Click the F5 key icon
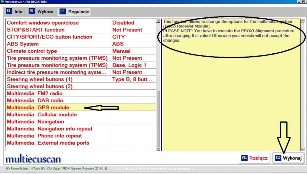The width and height of the screenshot is (307, 174). [32, 11]
